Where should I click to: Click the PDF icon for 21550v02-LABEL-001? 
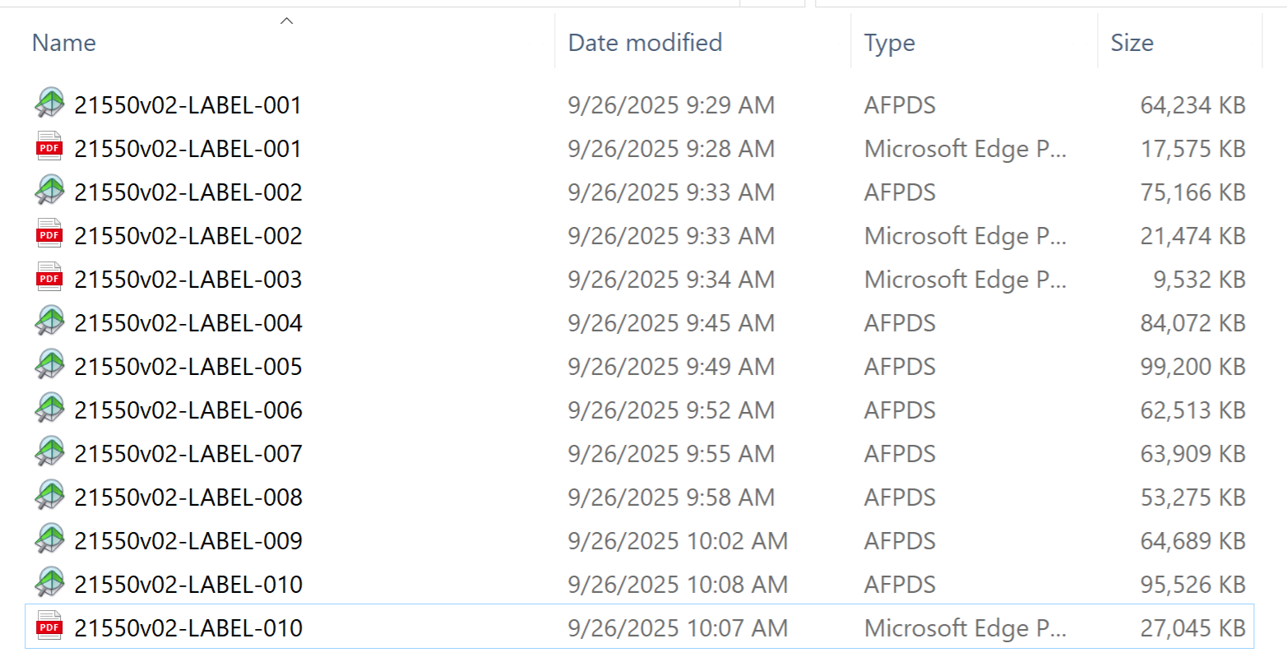[x=49, y=148]
